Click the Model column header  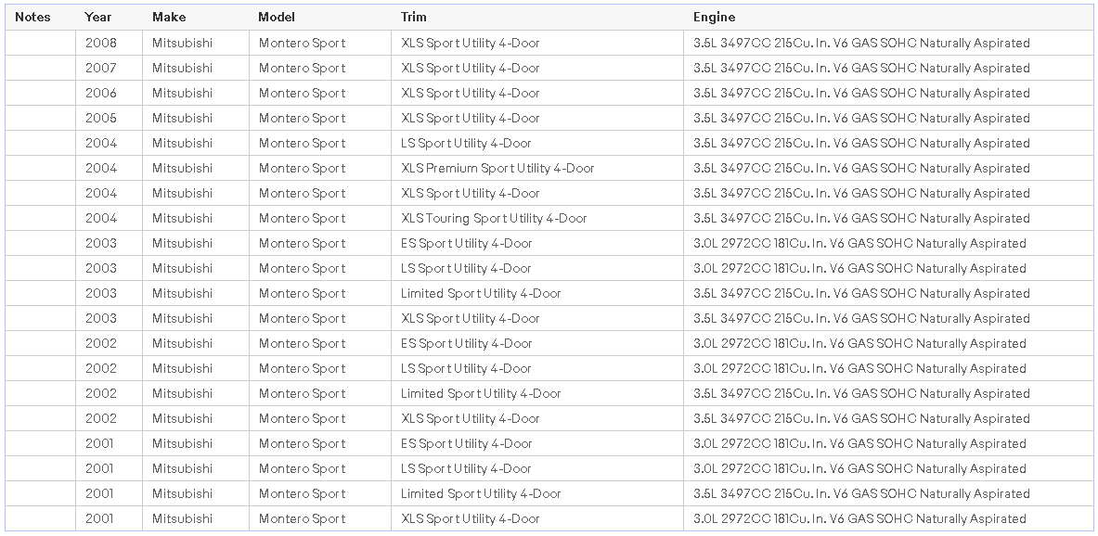coord(277,17)
